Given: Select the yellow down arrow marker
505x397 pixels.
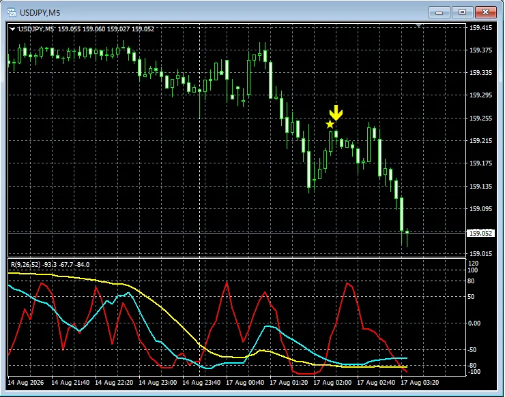Looking at the screenshot, I should [336, 113].
